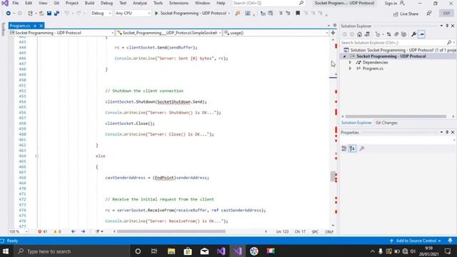
Task: Open File Explorer from the taskbar
Action: point(171,251)
